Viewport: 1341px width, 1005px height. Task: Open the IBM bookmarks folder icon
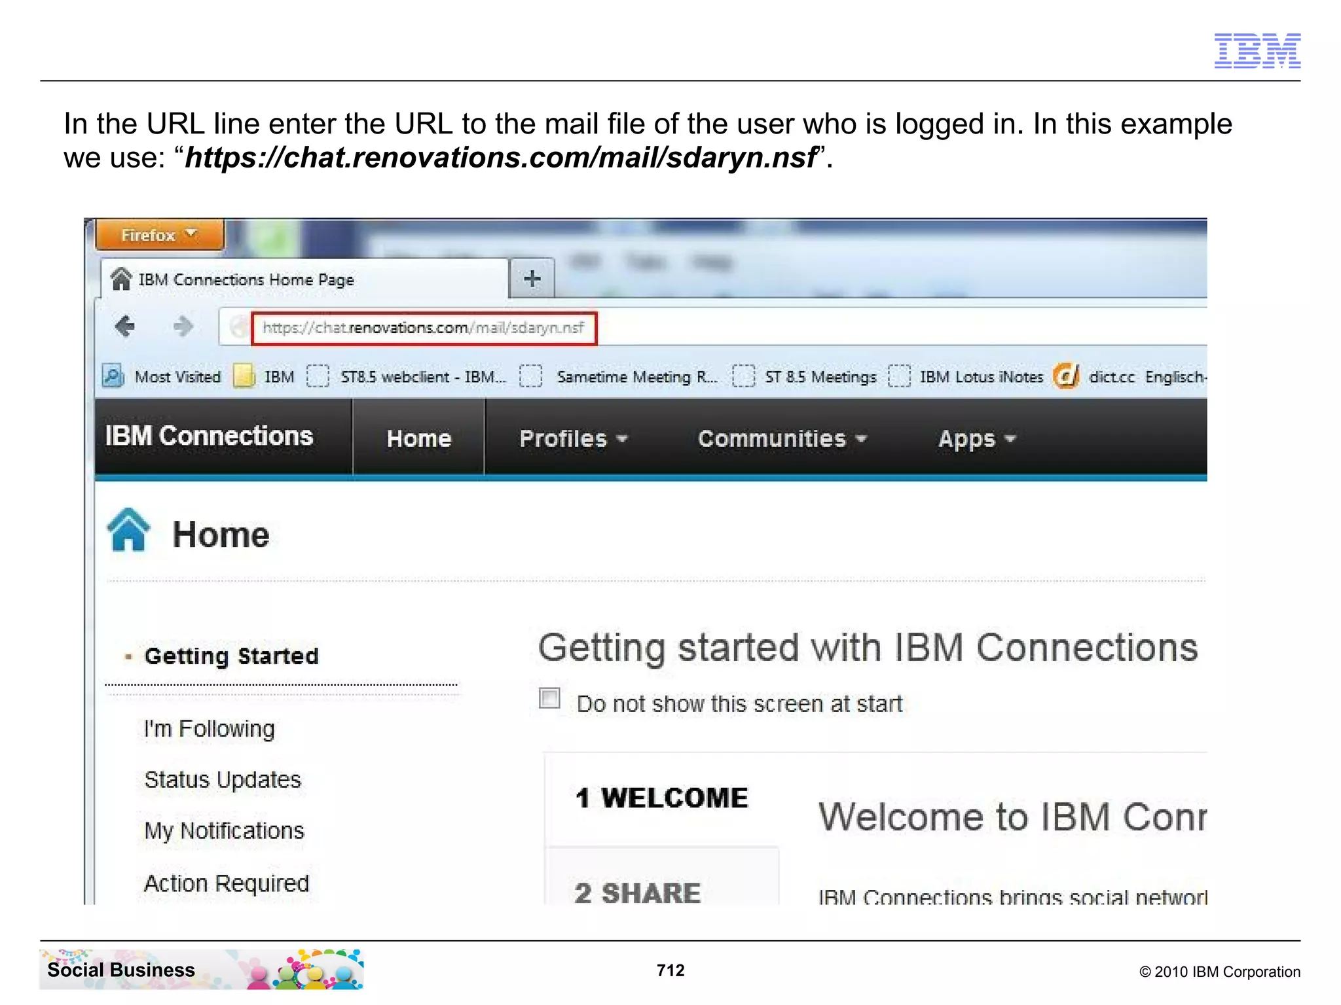[x=244, y=376]
